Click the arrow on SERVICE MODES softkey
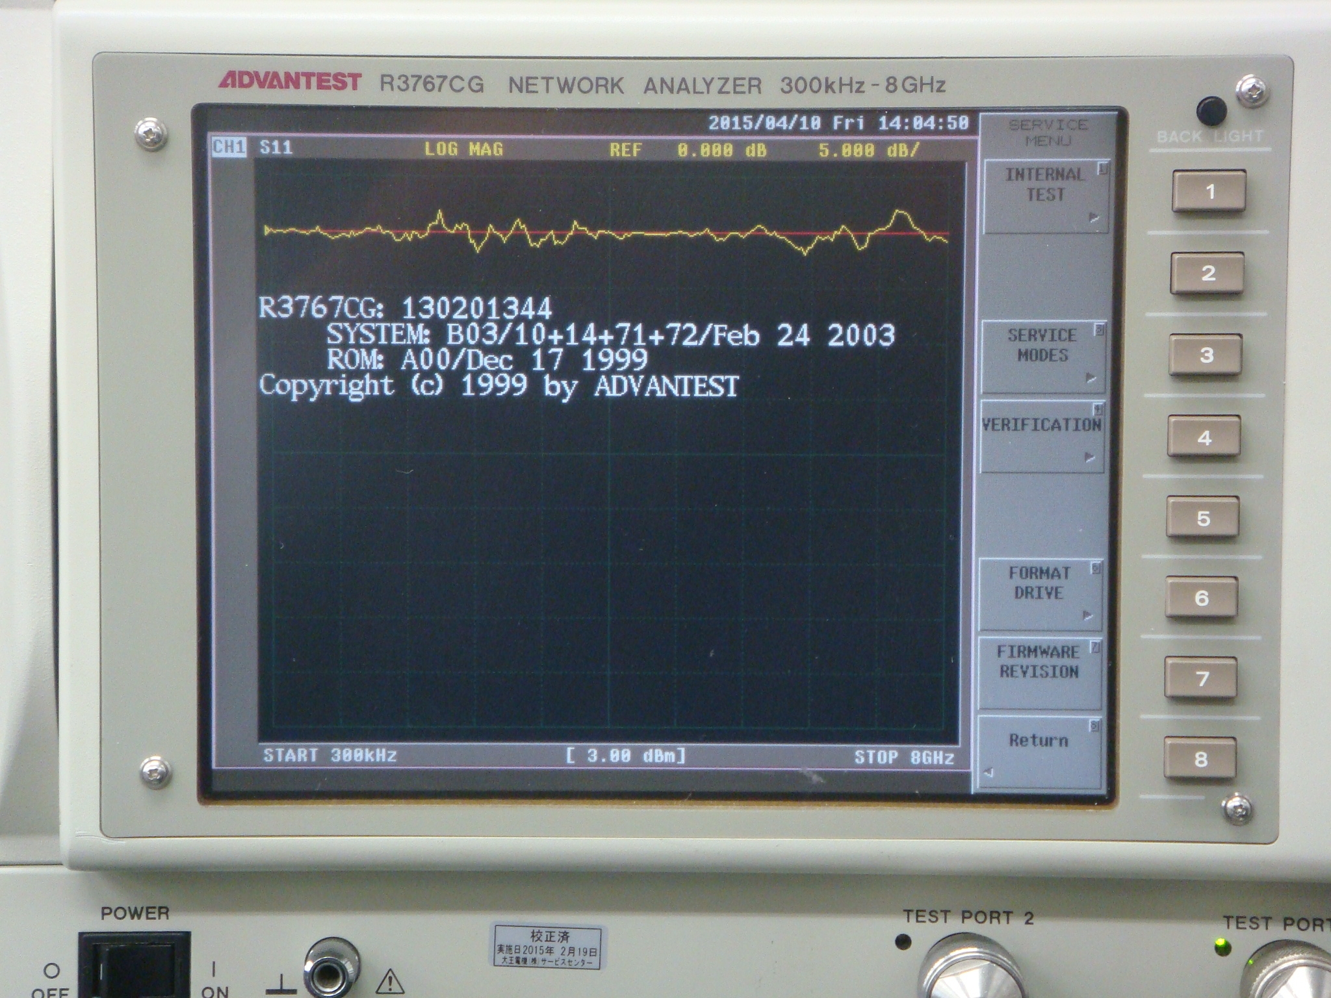The height and width of the screenshot is (998, 1331). [x=1091, y=379]
